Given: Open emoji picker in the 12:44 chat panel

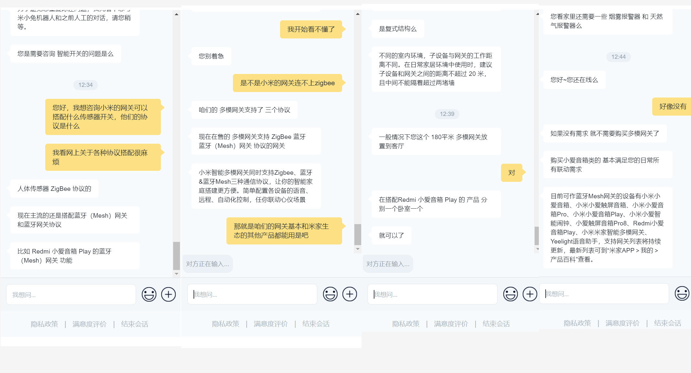Looking at the screenshot, I should (682, 293).
